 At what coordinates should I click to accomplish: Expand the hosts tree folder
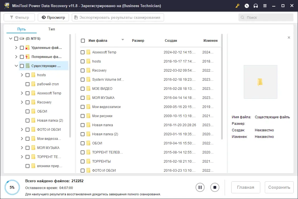[22, 75]
